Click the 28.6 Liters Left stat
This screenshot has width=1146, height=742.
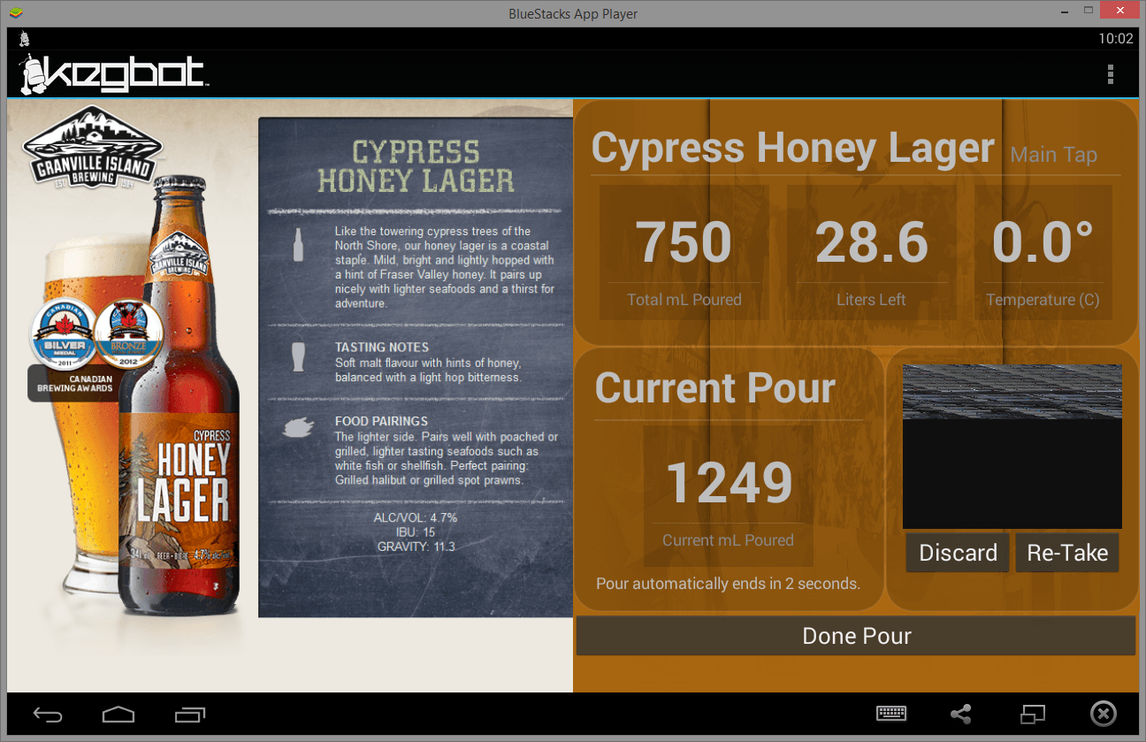pyautogui.click(x=871, y=252)
